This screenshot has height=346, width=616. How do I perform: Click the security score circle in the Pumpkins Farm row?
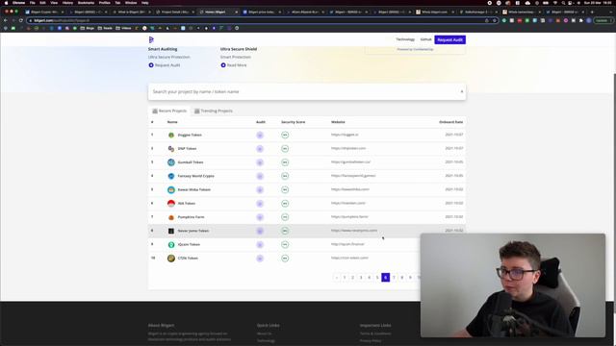tap(285, 217)
